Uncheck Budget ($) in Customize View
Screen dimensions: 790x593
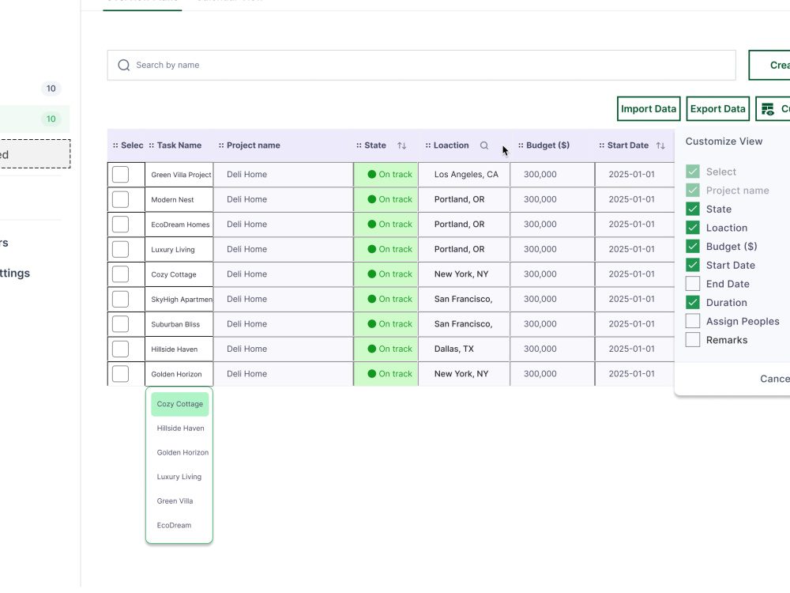click(x=693, y=247)
